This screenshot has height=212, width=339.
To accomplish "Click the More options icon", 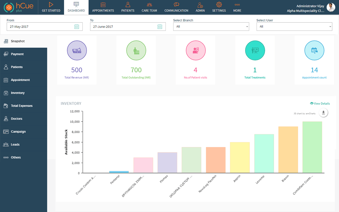I will click(x=237, y=7).
